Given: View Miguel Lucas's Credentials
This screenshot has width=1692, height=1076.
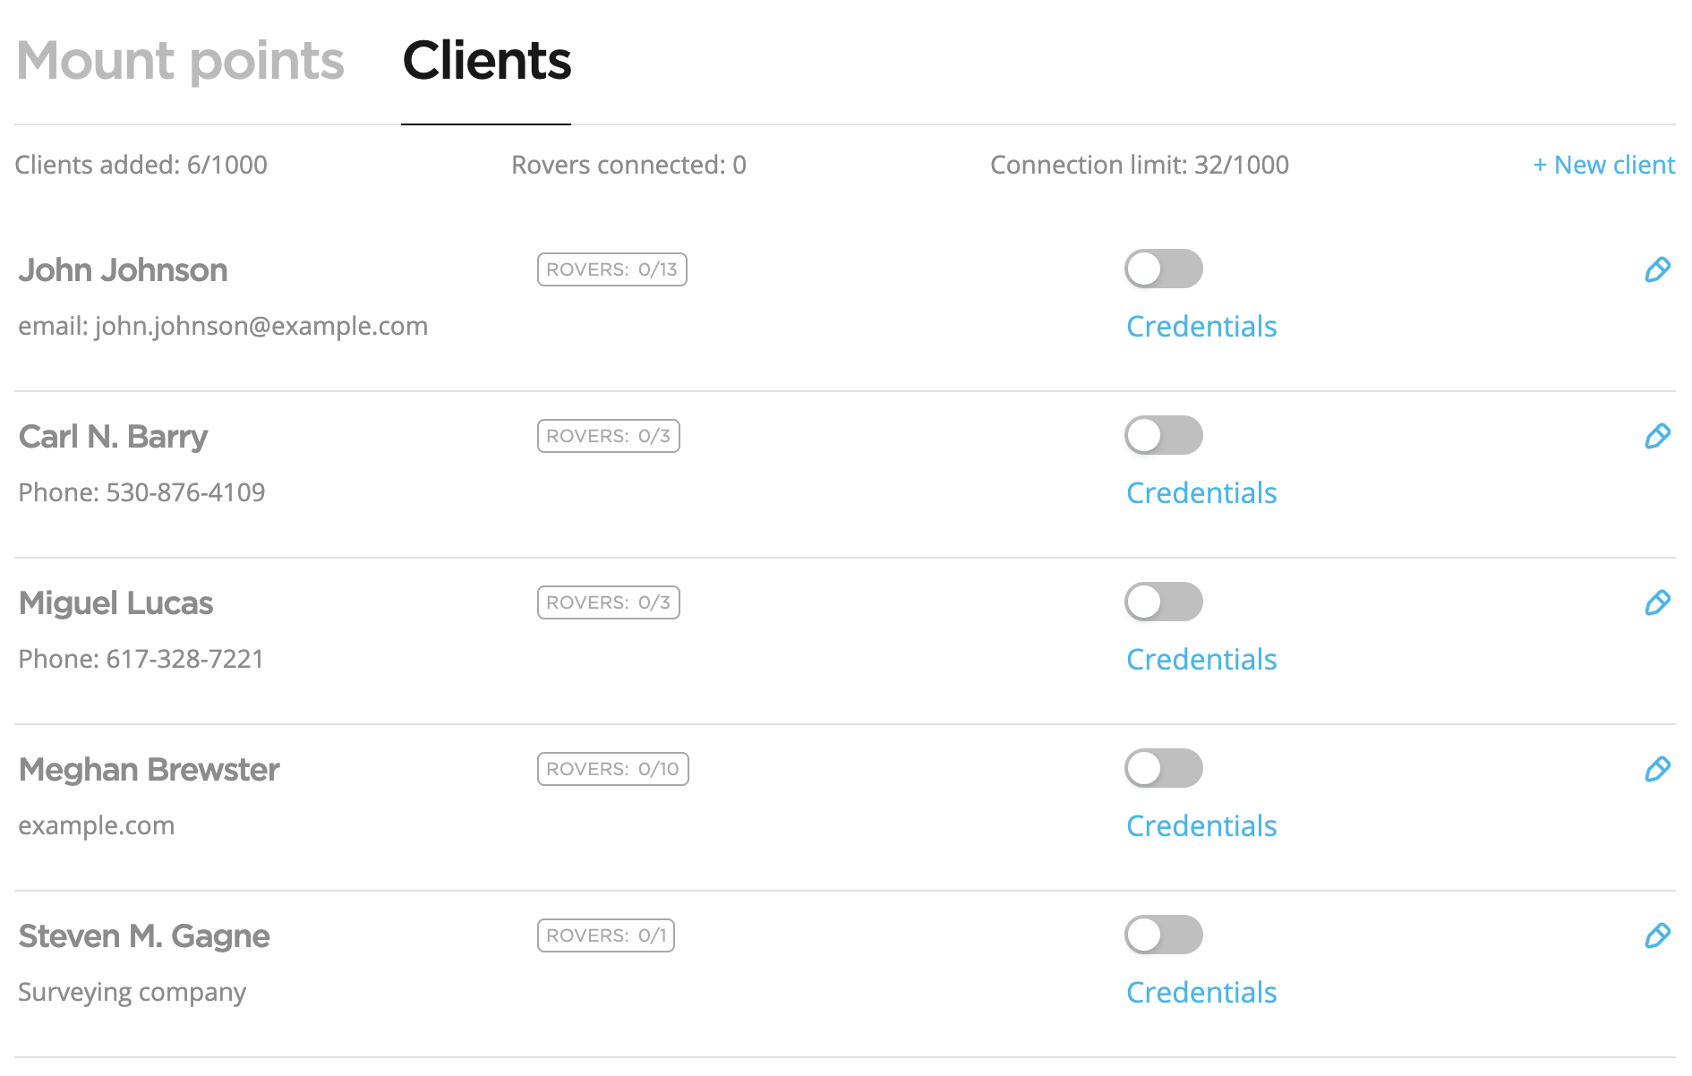Looking at the screenshot, I should (1201, 660).
